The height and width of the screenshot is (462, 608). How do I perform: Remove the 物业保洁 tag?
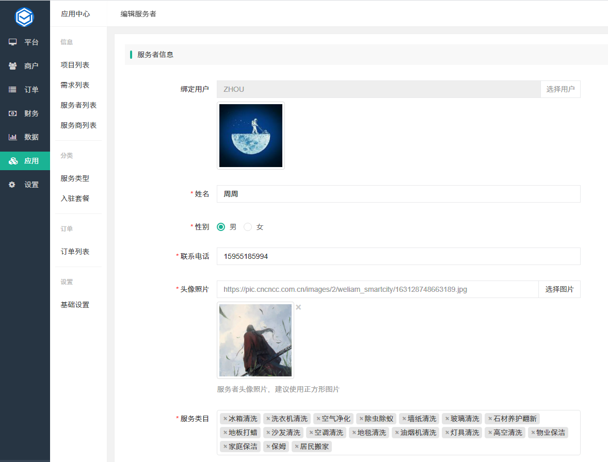tap(533, 433)
